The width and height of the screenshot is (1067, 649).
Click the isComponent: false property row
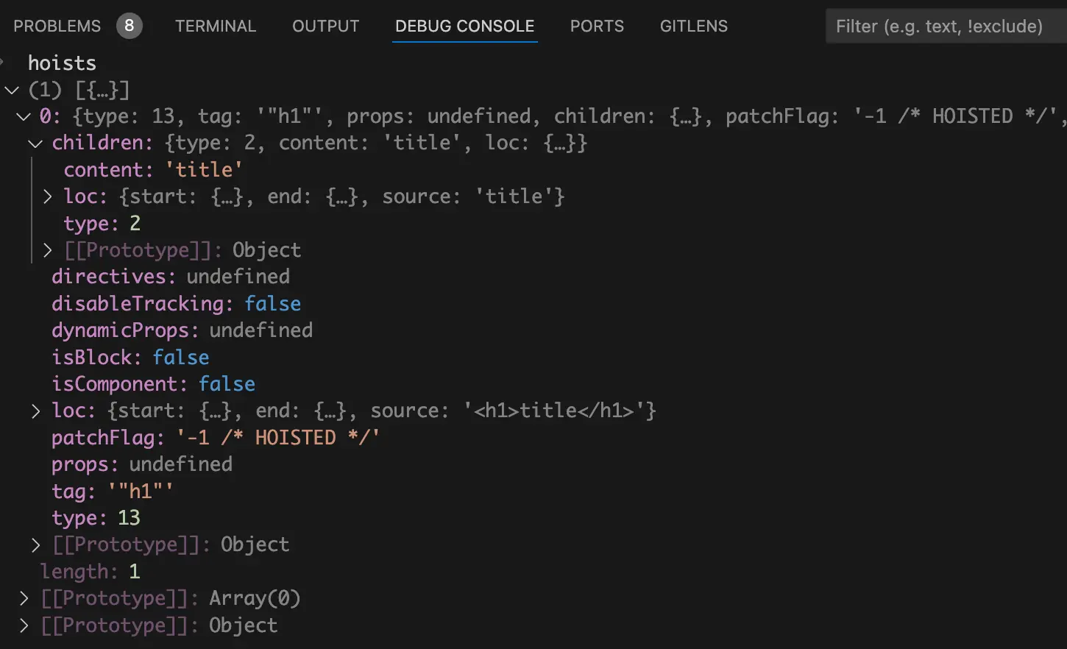[x=153, y=384]
